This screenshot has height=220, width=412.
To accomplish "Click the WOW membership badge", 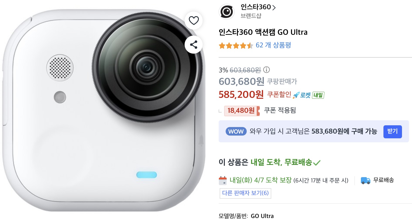I will click(236, 131).
